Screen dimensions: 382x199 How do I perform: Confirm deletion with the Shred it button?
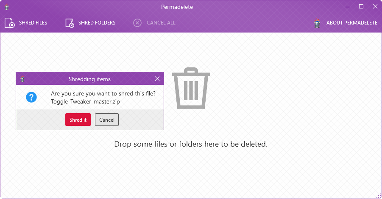tap(78, 120)
